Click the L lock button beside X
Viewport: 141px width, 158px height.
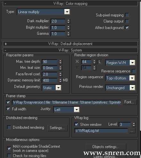[x=100, y=62]
